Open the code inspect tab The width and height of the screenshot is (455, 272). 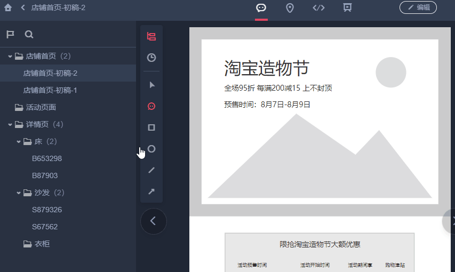318,7
